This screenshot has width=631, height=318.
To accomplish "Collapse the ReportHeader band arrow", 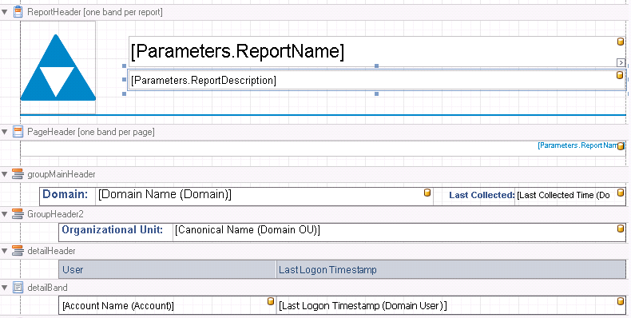I will coord(5,12).
